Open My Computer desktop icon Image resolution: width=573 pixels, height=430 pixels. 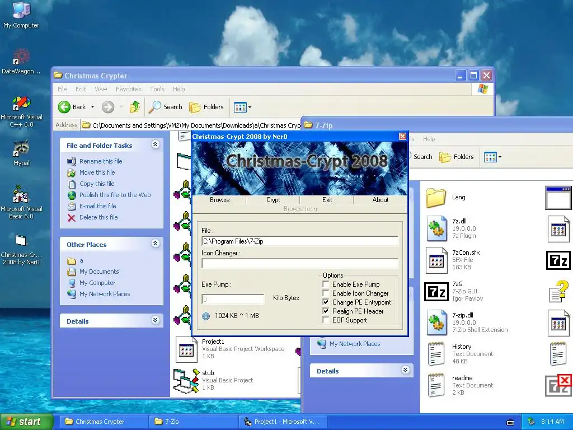point(21,15)
